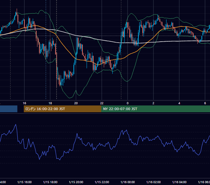Click the 1/16 00:00 label on lower axis
The height and width of the screenshot is (185, 210).
(x=128, y=182)
